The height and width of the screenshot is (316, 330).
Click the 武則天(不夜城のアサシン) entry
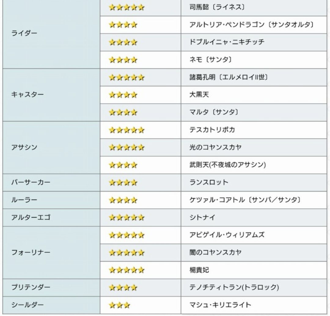tap(228, 165)
